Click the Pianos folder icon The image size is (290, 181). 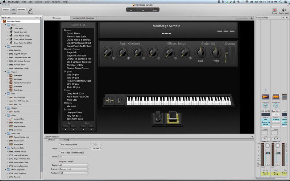coord(8,25)
